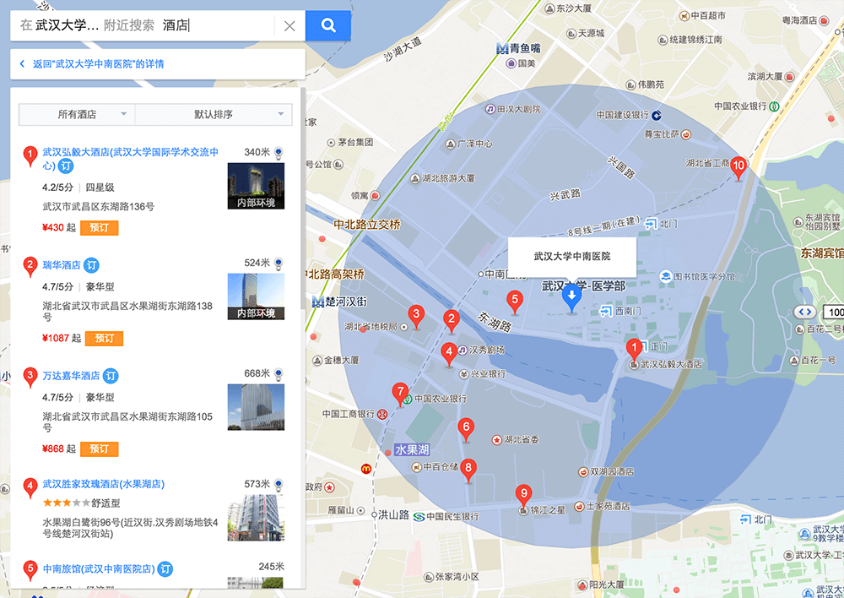This screenshot has width=844, height=598.
Task: Click map pin 6 on the map
Action: pyautogui.click(x=466, y=429)
